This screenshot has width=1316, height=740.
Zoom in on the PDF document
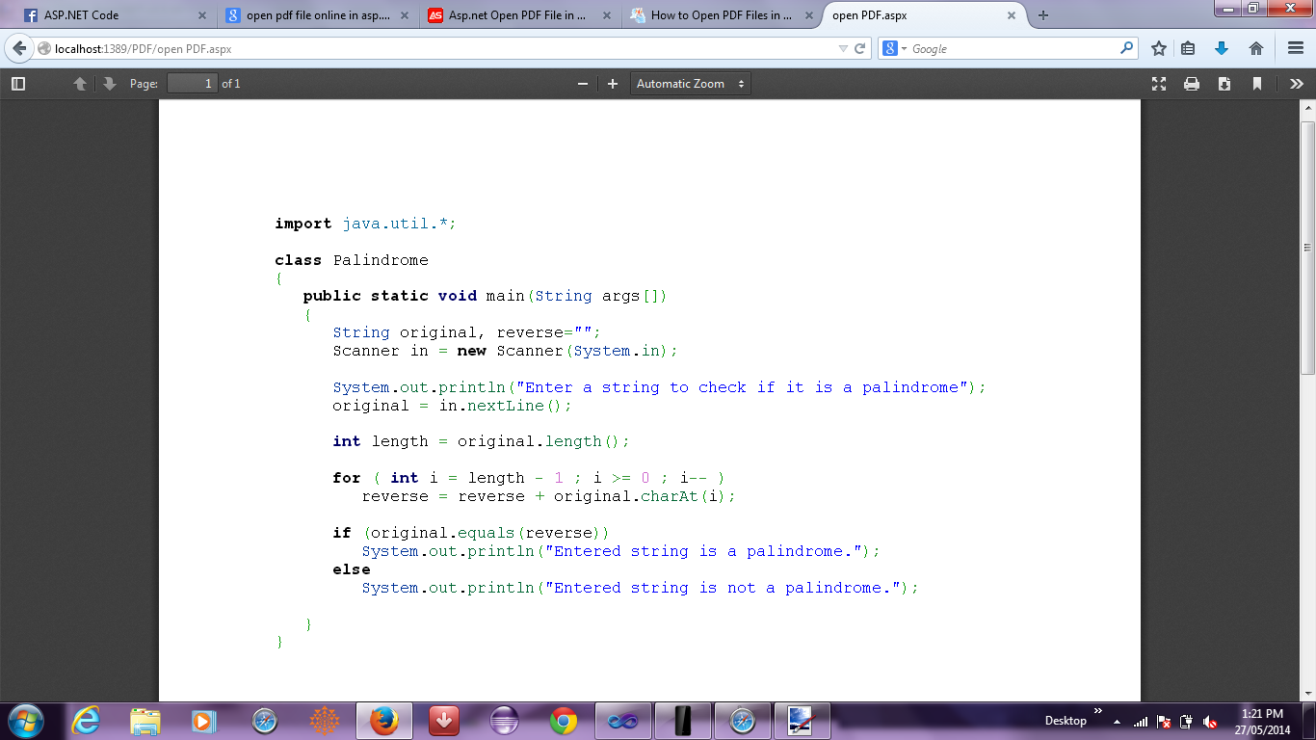(x=612, y=84)
